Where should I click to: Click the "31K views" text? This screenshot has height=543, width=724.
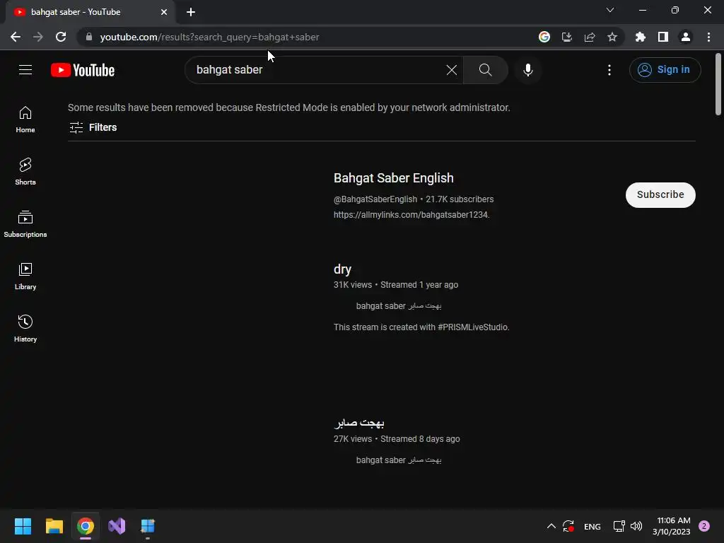pyautogui.click(x=352, y=285)
